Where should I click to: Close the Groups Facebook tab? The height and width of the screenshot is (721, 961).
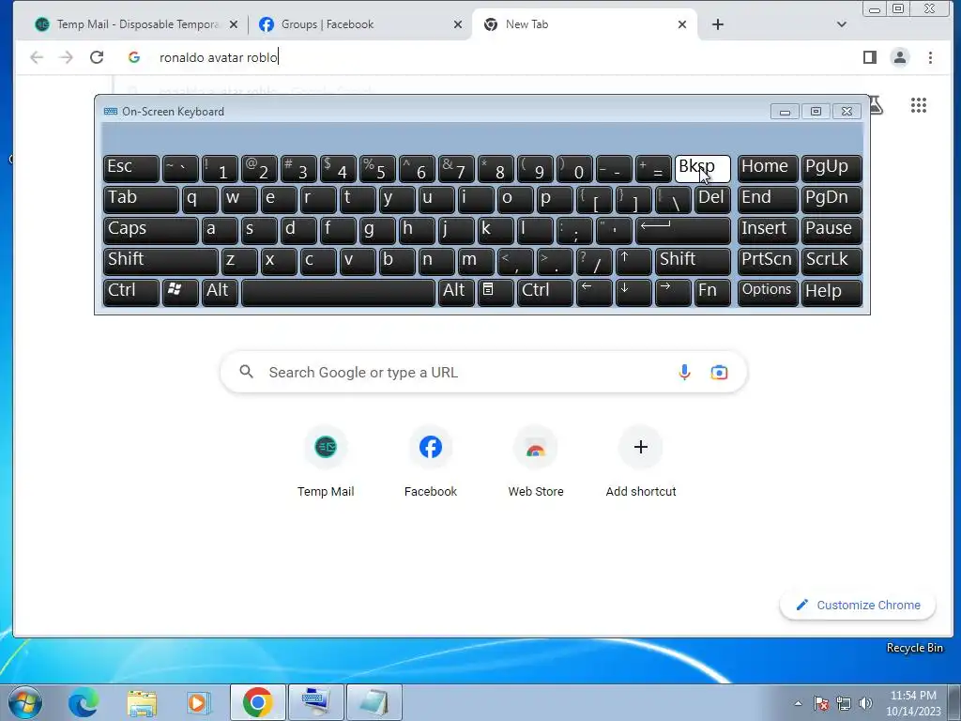coord(458,24)
